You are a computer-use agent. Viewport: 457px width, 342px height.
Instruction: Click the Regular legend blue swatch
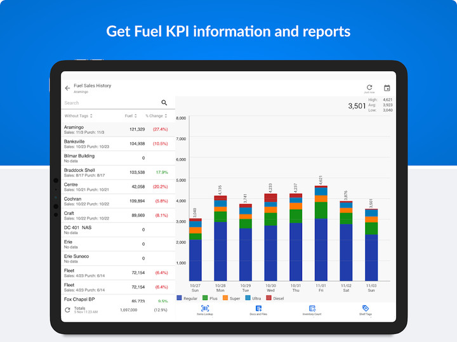[179, 298]
